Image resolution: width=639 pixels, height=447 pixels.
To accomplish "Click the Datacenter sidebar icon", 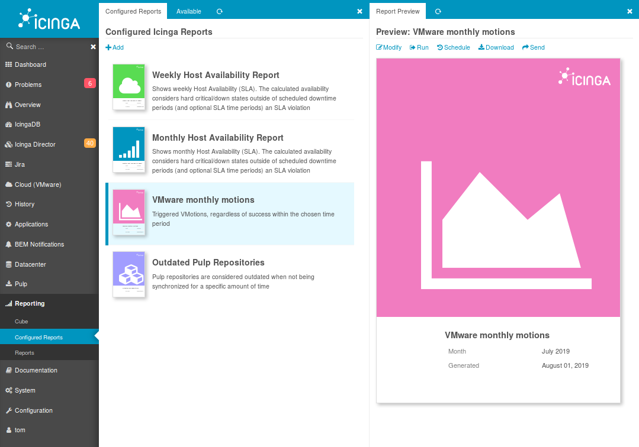I will [9, 264].
